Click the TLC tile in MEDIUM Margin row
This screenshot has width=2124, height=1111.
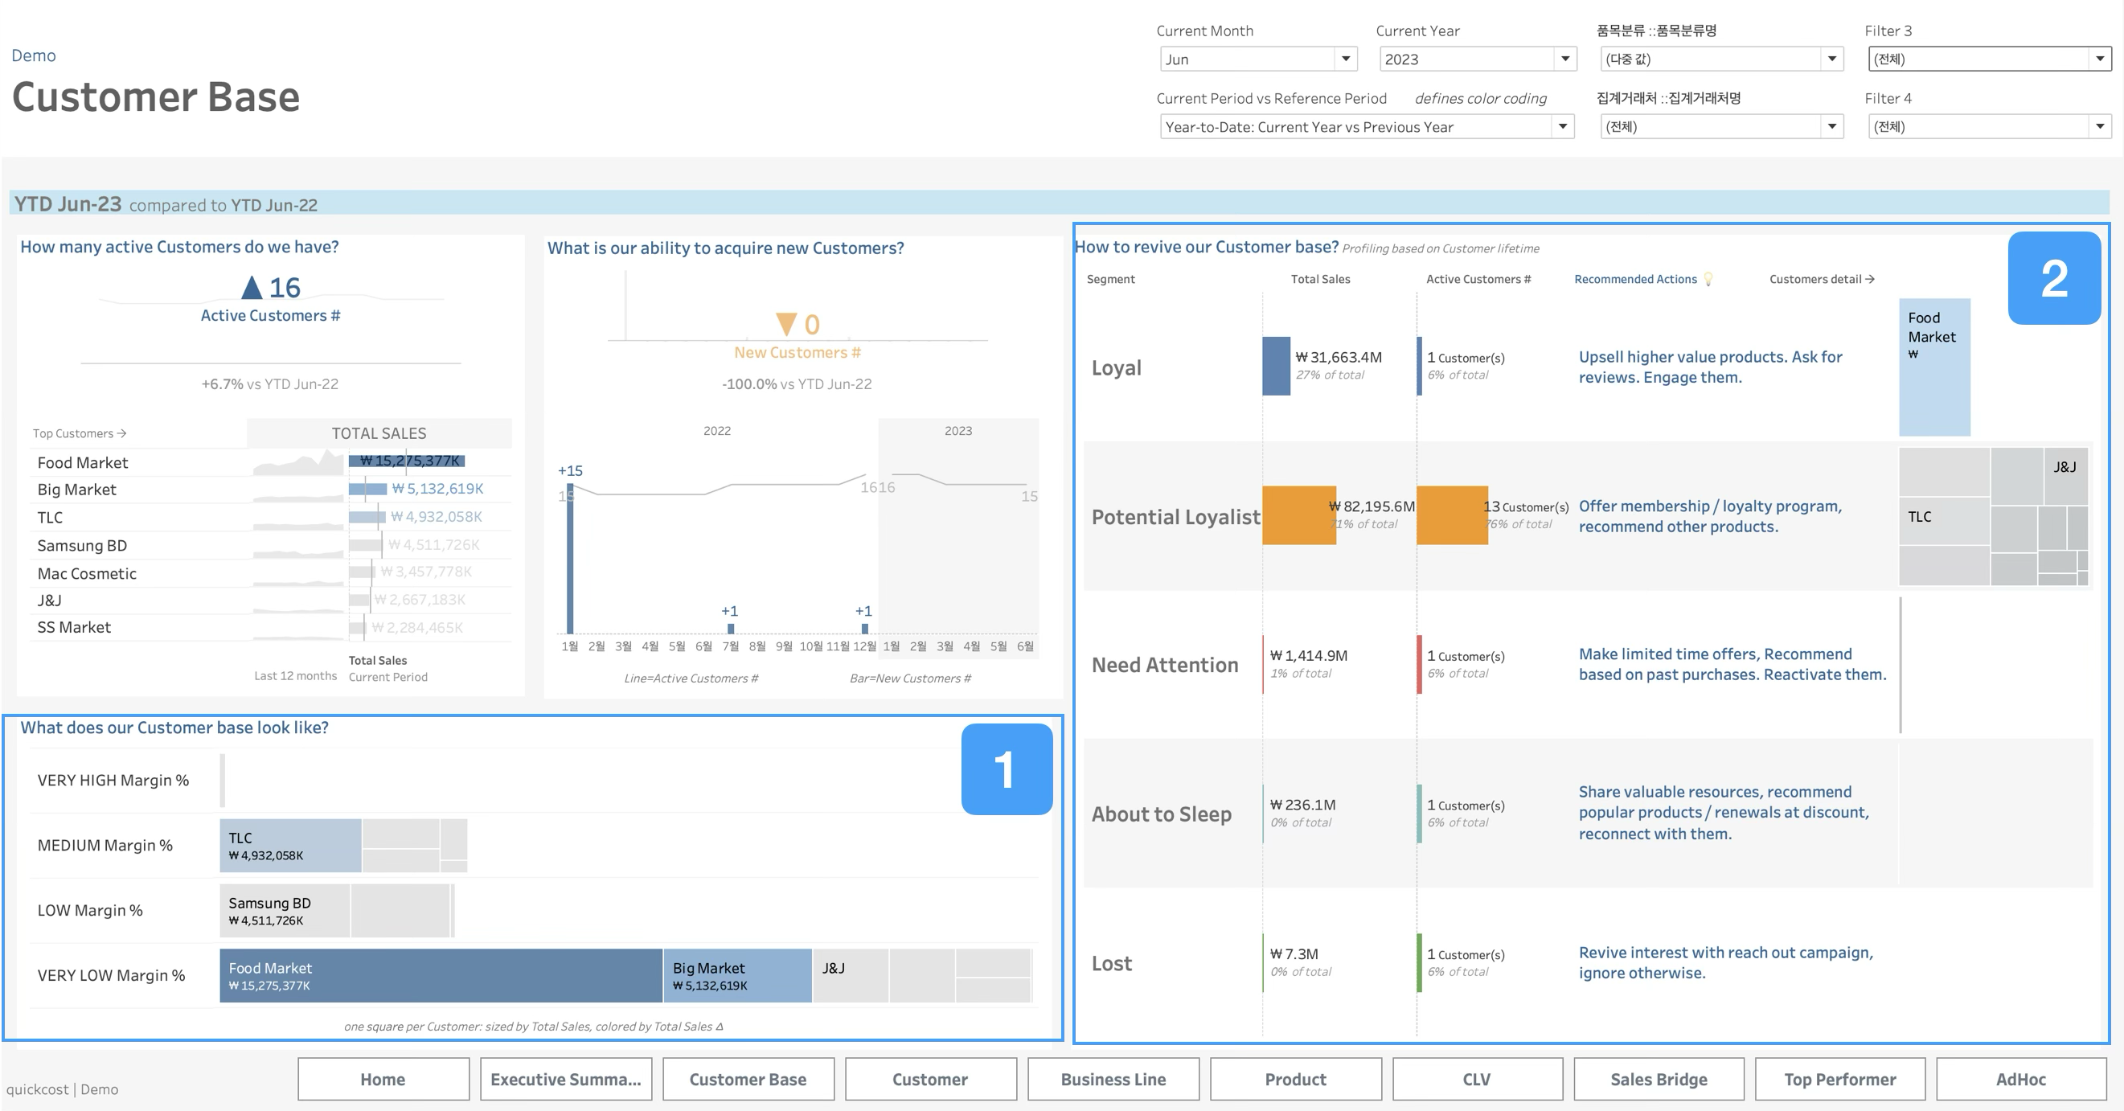click(289, 846)
